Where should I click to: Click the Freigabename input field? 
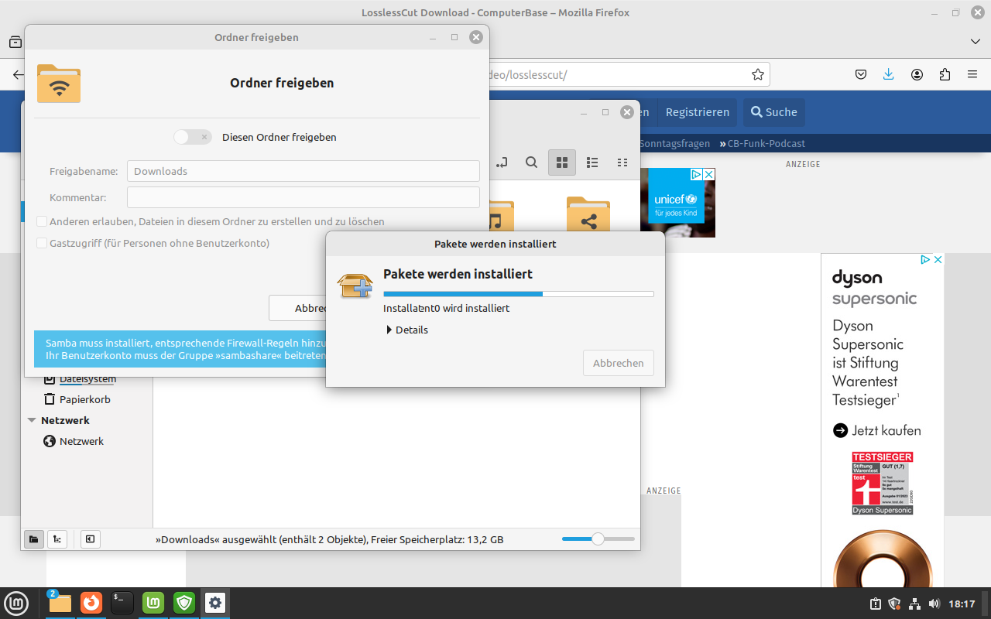(303, 171)
